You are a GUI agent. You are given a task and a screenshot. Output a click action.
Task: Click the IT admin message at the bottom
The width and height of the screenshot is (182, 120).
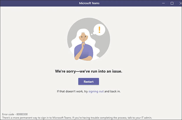click(x=77, y=118)
